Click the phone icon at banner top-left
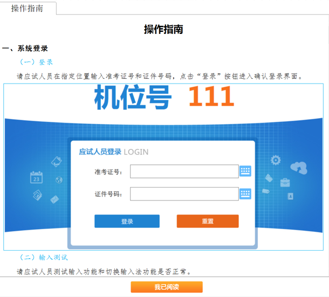The image size is (329, 297). (56, 161)
